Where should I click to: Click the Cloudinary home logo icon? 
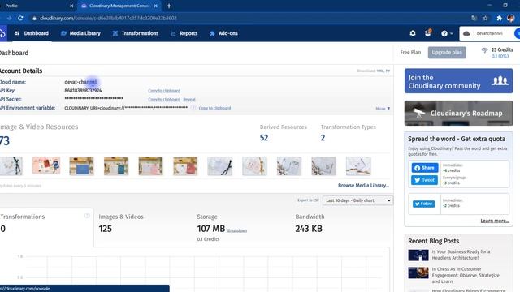[2, 33]
